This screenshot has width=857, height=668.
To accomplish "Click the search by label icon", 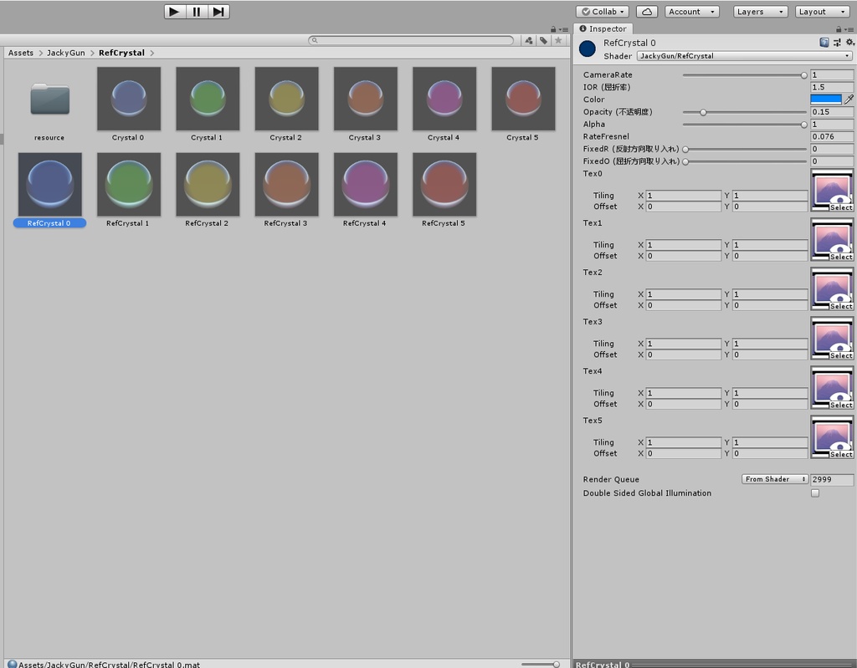I will pyautogui.click(x=543, y=40).
